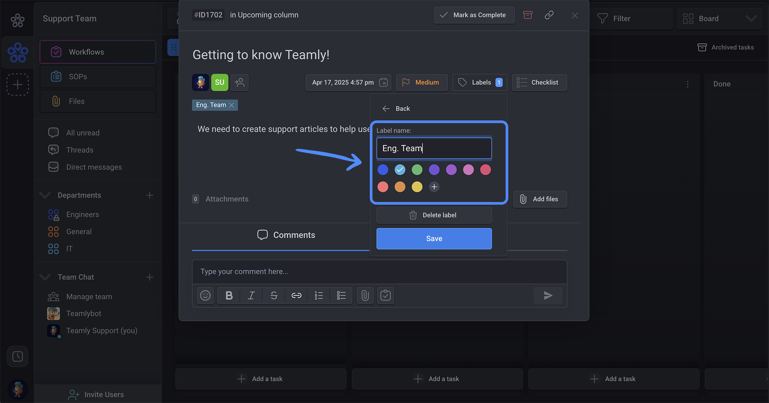Close the task dialog with the X
This screenshot has width=769, height=403.
[x=575, y=15]
